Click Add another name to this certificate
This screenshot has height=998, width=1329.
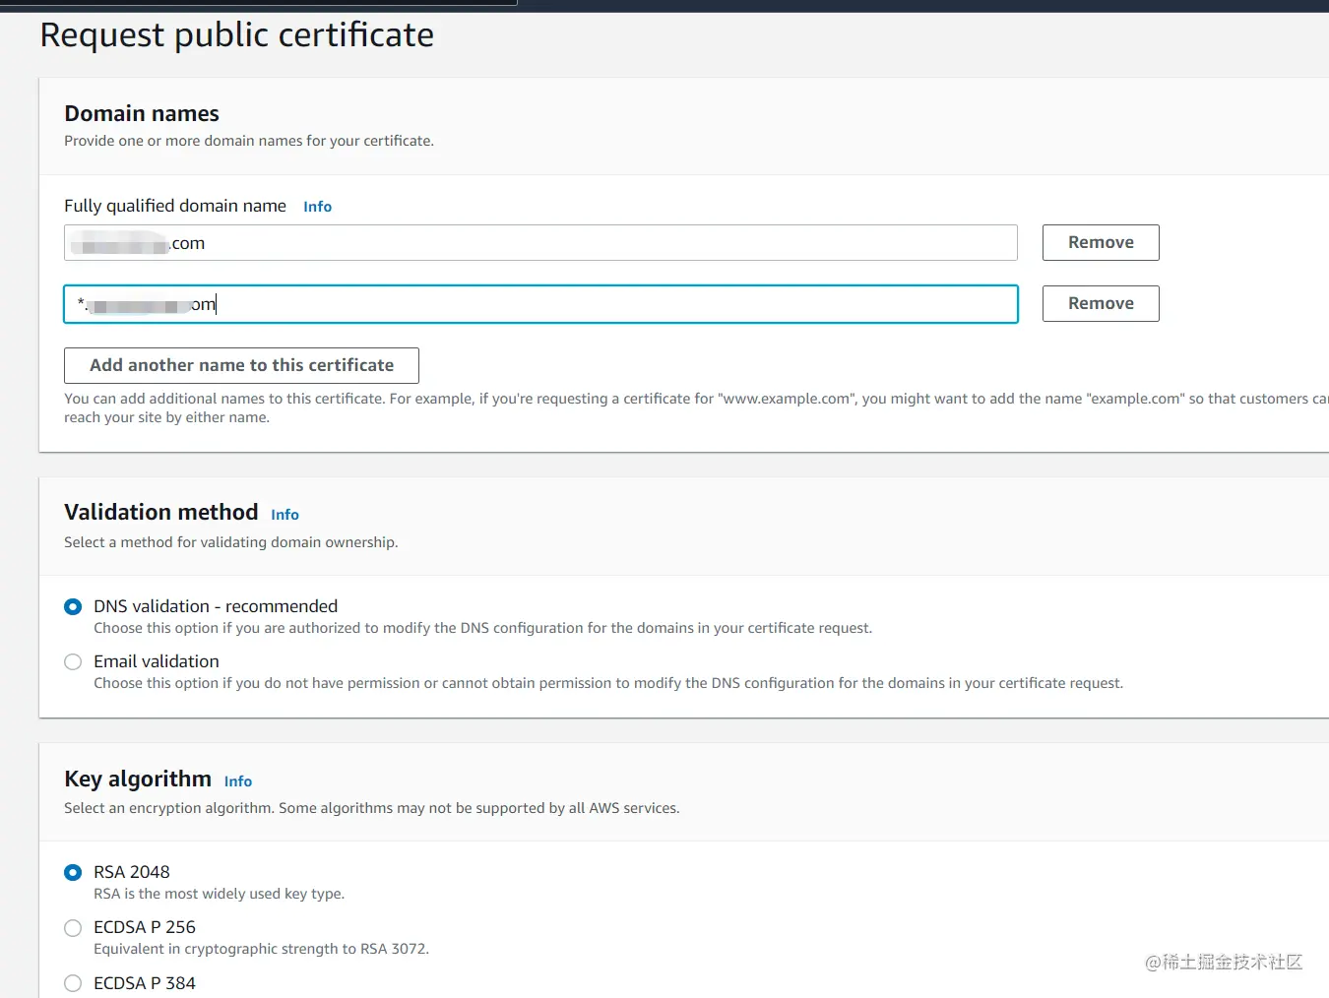pos(241,365)
